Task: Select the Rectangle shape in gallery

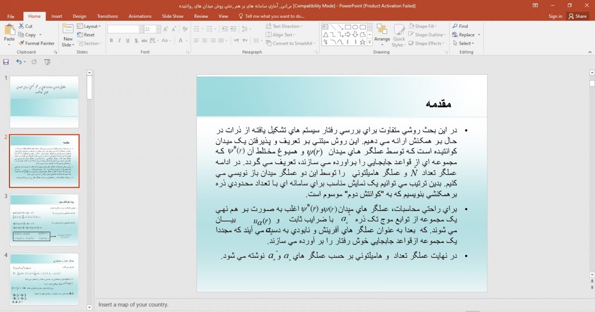Action: tap(348, 27)
